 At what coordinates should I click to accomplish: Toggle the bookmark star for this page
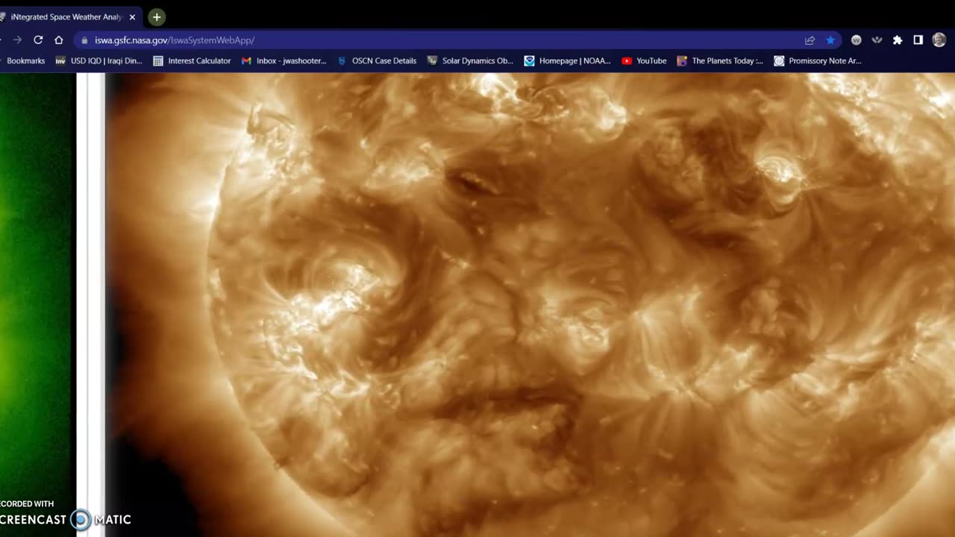pos(830,40)
